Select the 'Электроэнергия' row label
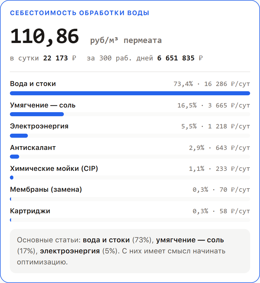Image resolution: width=260 pixels, height=283 pixels. (39, 126)
